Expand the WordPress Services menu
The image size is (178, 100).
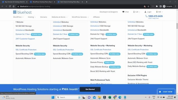tap(80, 17)
